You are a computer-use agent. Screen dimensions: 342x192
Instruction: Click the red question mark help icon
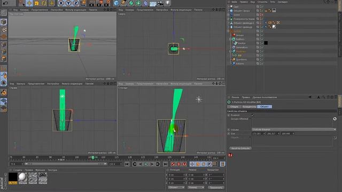pyautogui.click(x=230, y=155)
